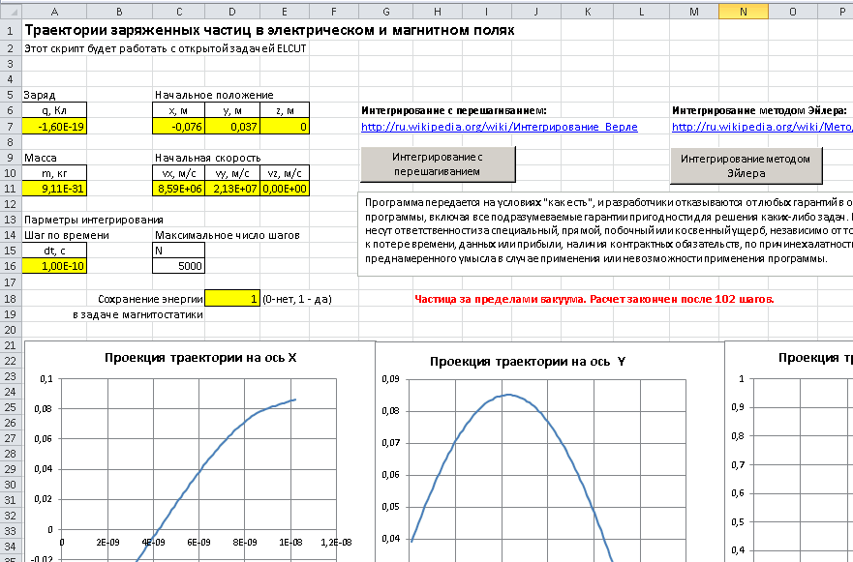This screenshot has width=853, height=562.
Task: Select column header A
Action: point(54,12)
